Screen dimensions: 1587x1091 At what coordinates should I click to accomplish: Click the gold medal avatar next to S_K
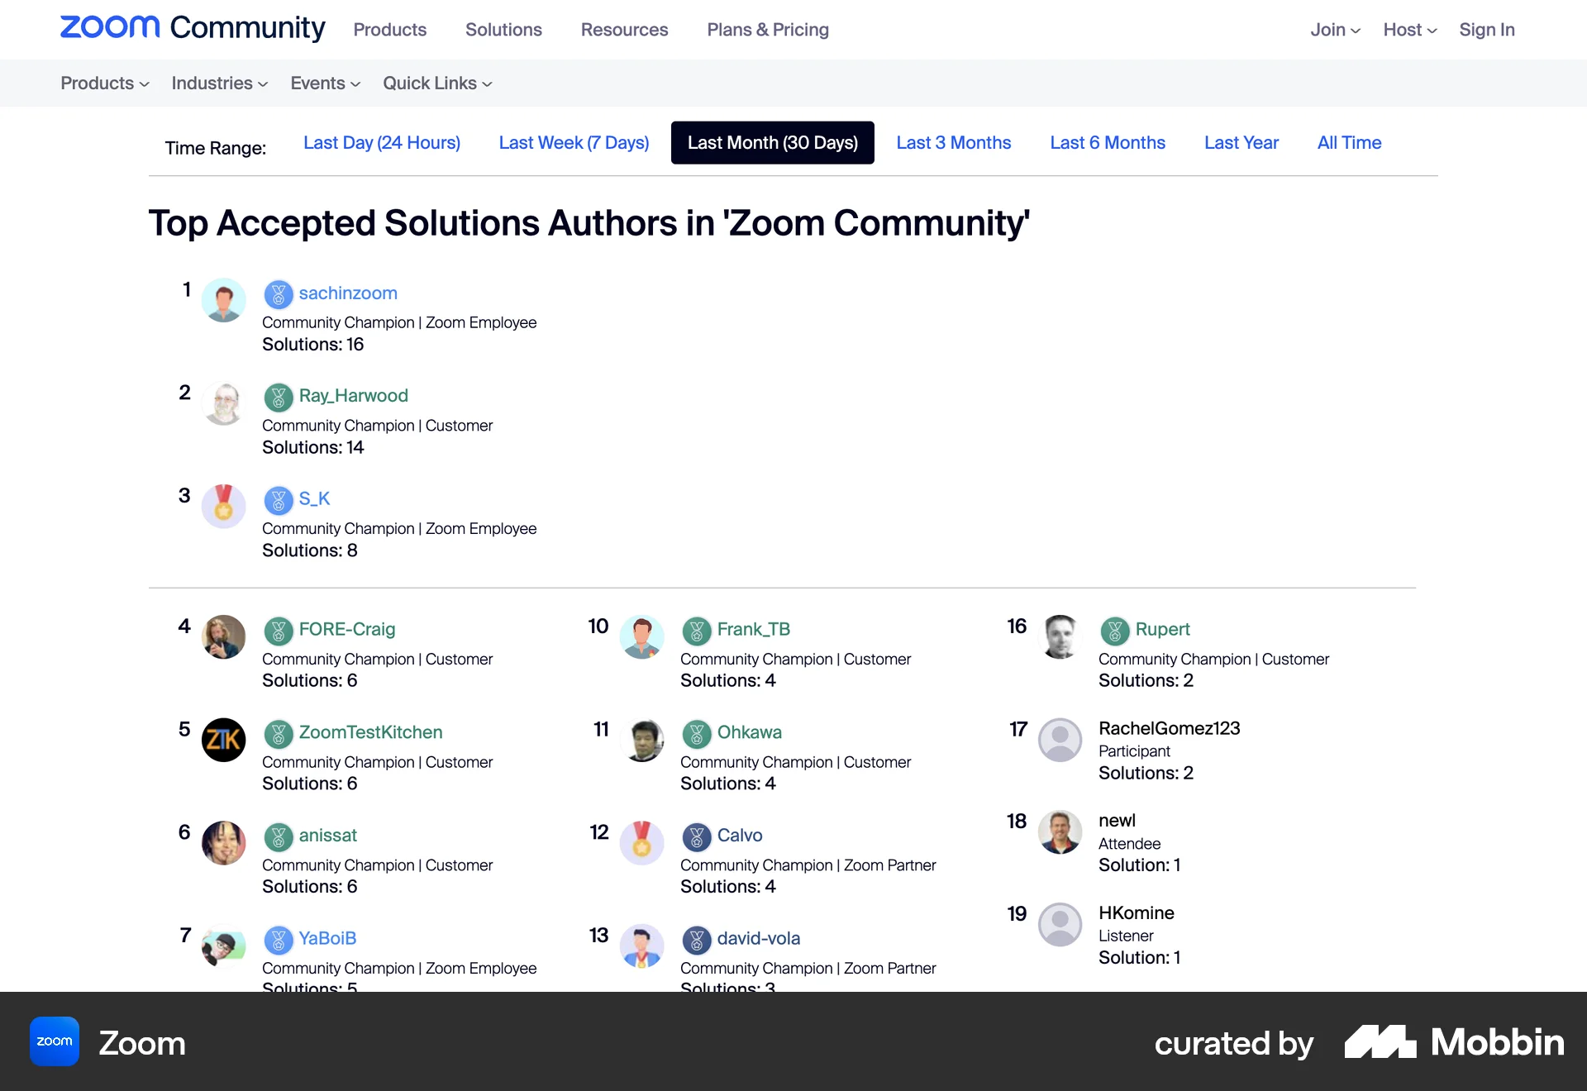pos(223,507)
